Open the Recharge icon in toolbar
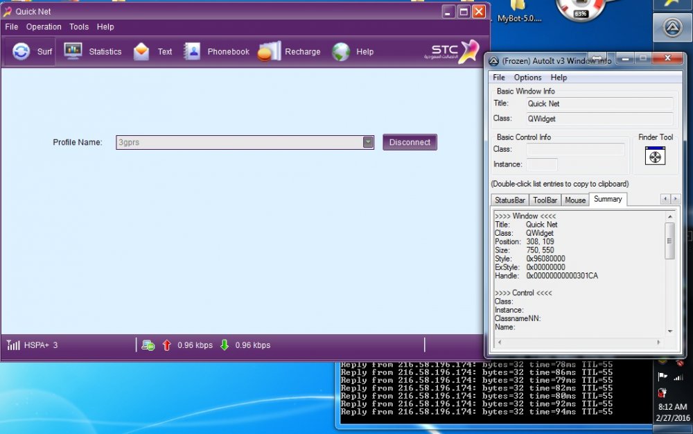Image resolution: width=693 pixels, height=434 pixels. pos(269,51)
